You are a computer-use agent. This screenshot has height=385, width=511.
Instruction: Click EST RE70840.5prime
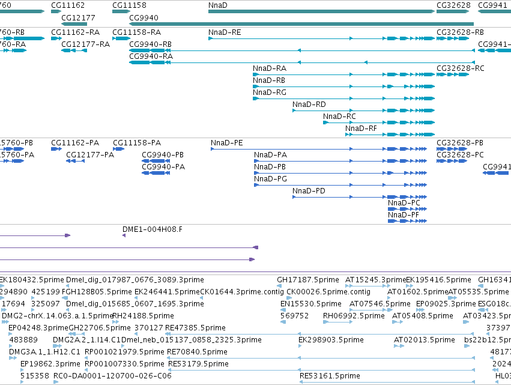[x=197, y=352]
